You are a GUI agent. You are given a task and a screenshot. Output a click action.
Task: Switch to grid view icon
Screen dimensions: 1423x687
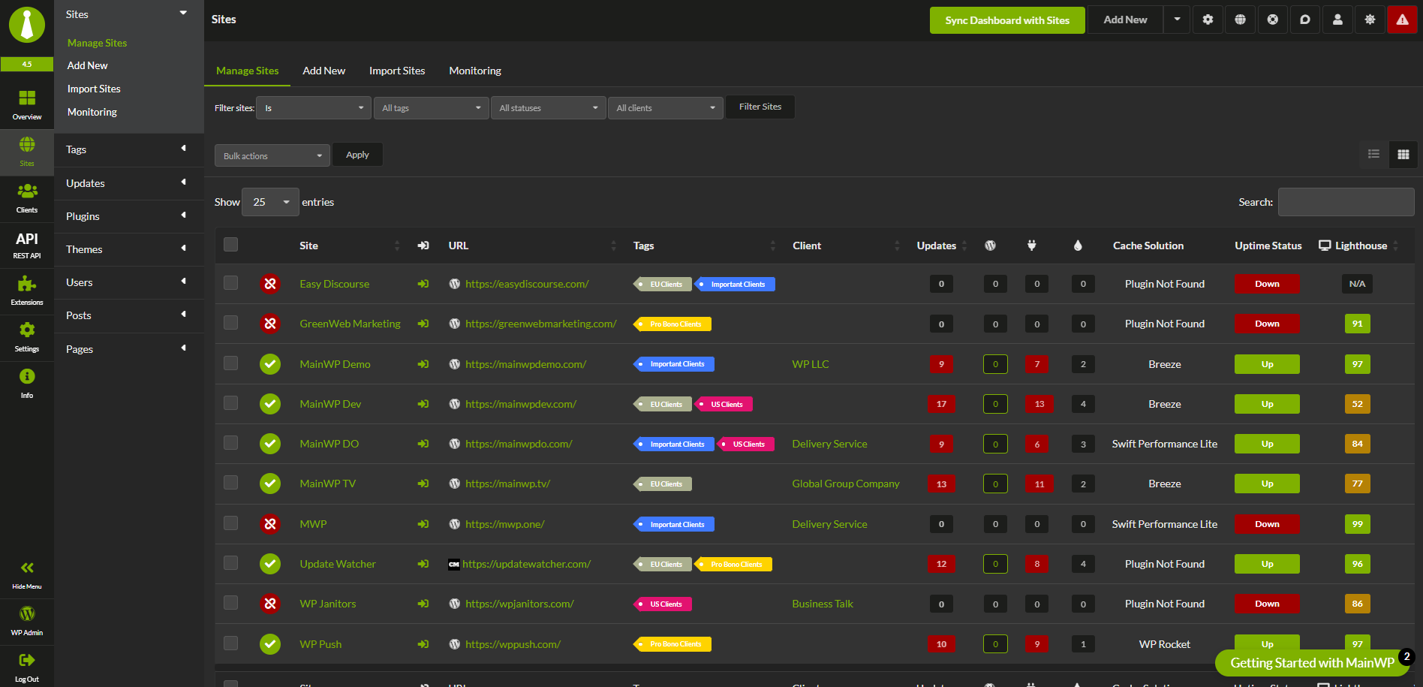(1403, 154)
